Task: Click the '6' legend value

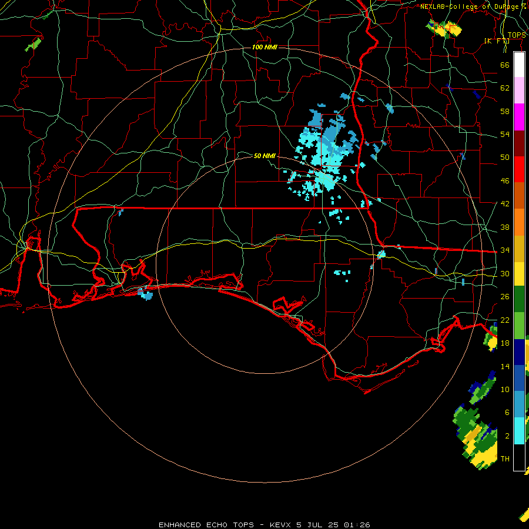Action: pyautogui.click(x=507, y=412)
